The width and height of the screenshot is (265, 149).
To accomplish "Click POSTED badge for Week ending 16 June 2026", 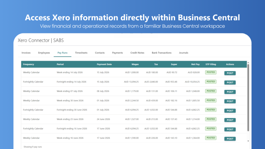I will [211, 138].
